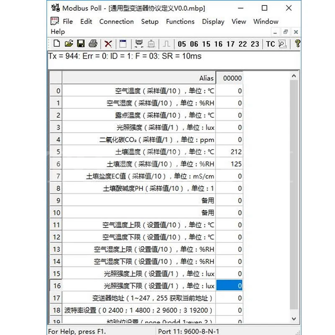Click the Tx = 944 status line
This screenshot has height=335, width=335.
click(124, 56)
